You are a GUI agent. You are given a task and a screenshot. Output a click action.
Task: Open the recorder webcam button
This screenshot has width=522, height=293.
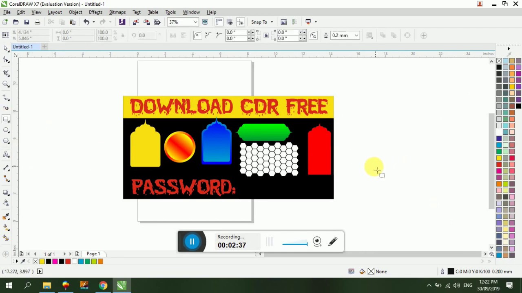point(317,242)
